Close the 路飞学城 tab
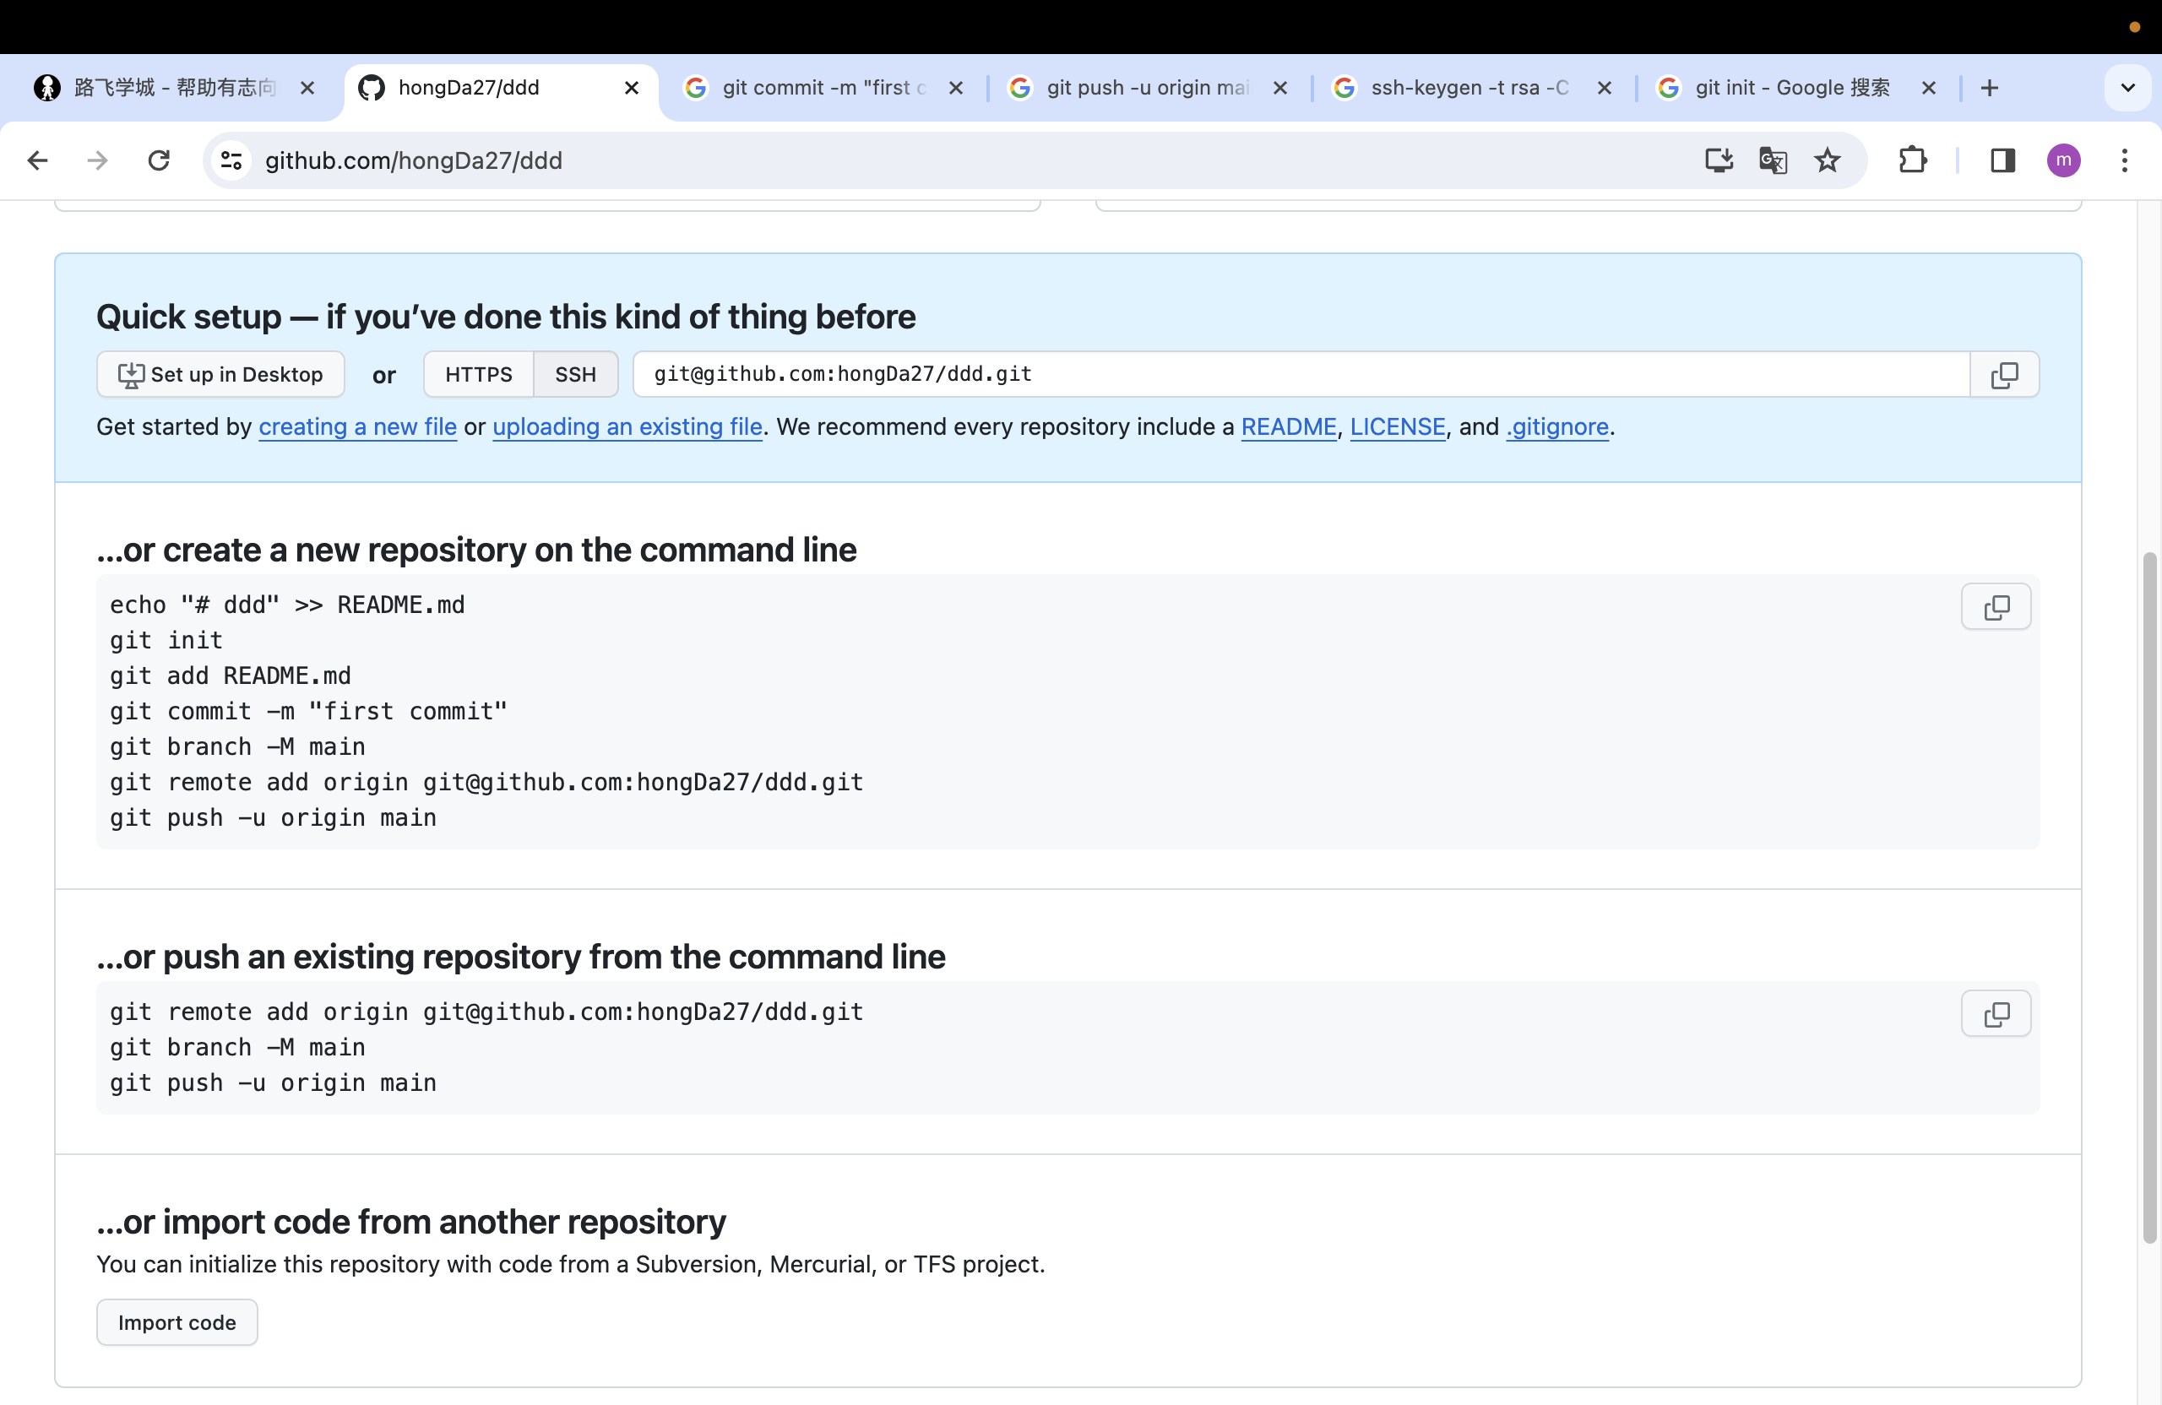This screenshot has width=2162, height=1405. pyautogui.click(x=307, y=87)
